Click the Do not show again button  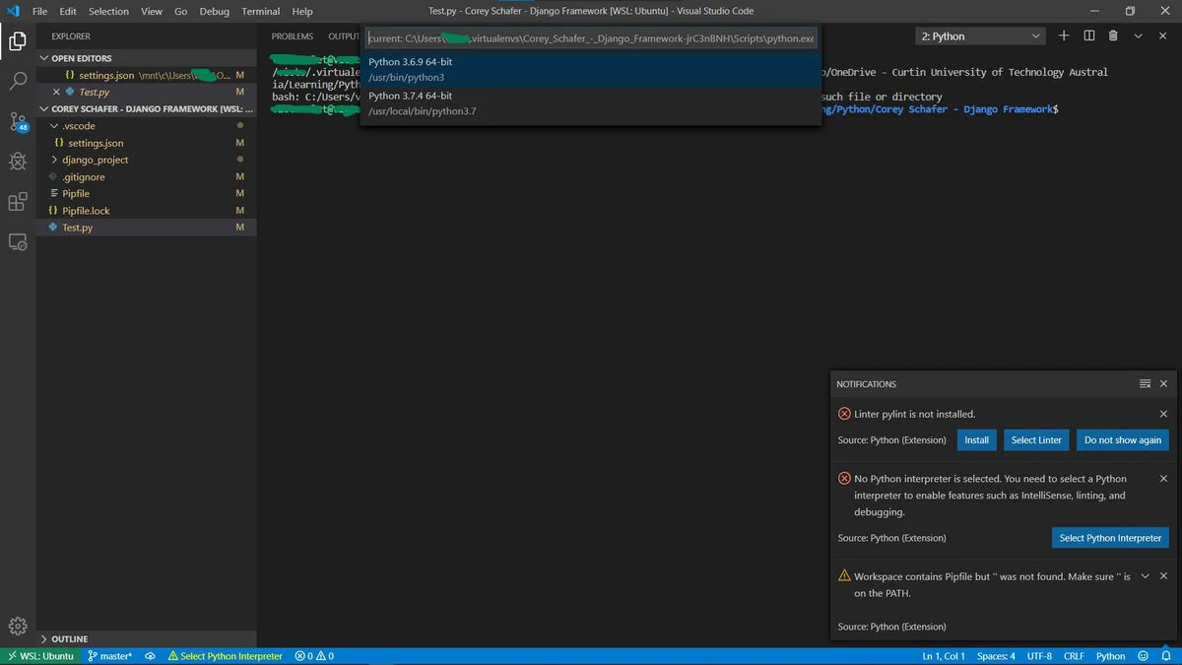pyautogui.click(x=1123, y=440)
